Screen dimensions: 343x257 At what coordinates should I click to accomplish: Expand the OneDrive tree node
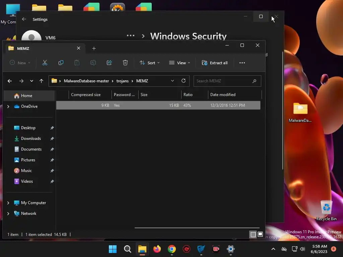[8, 106]
